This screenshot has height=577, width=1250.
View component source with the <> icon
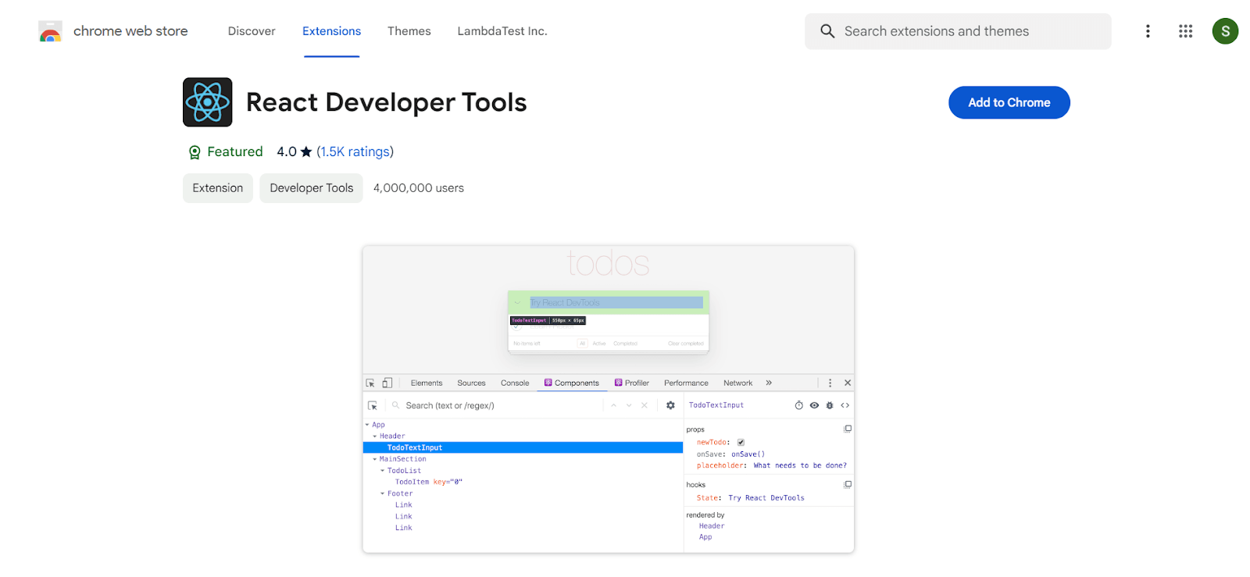tap(845, 405)
